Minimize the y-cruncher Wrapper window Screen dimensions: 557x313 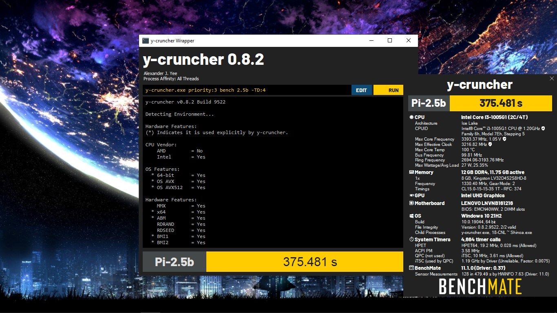coord(371,40)
